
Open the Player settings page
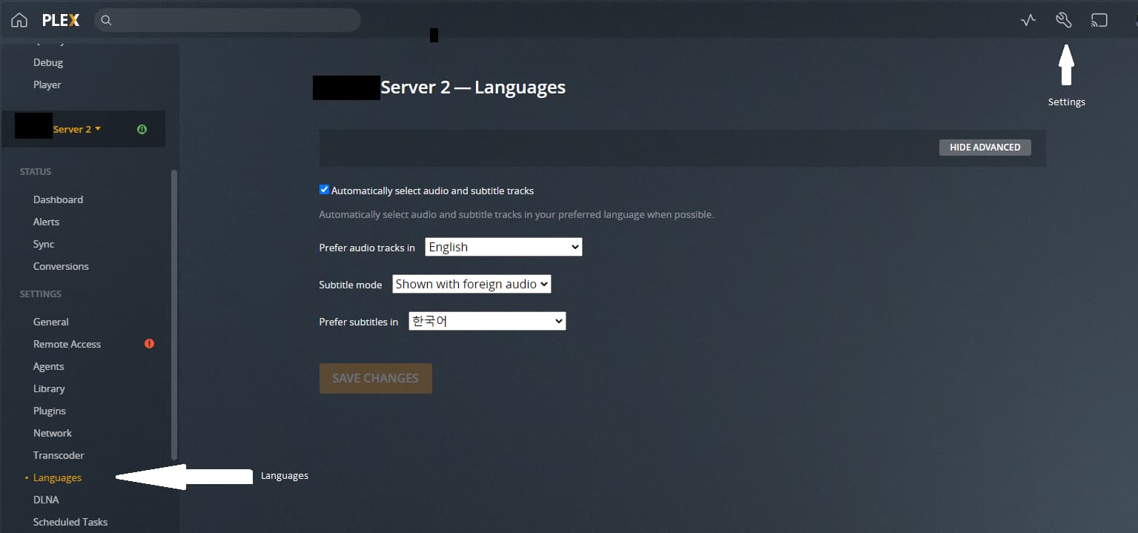(47, 85)
